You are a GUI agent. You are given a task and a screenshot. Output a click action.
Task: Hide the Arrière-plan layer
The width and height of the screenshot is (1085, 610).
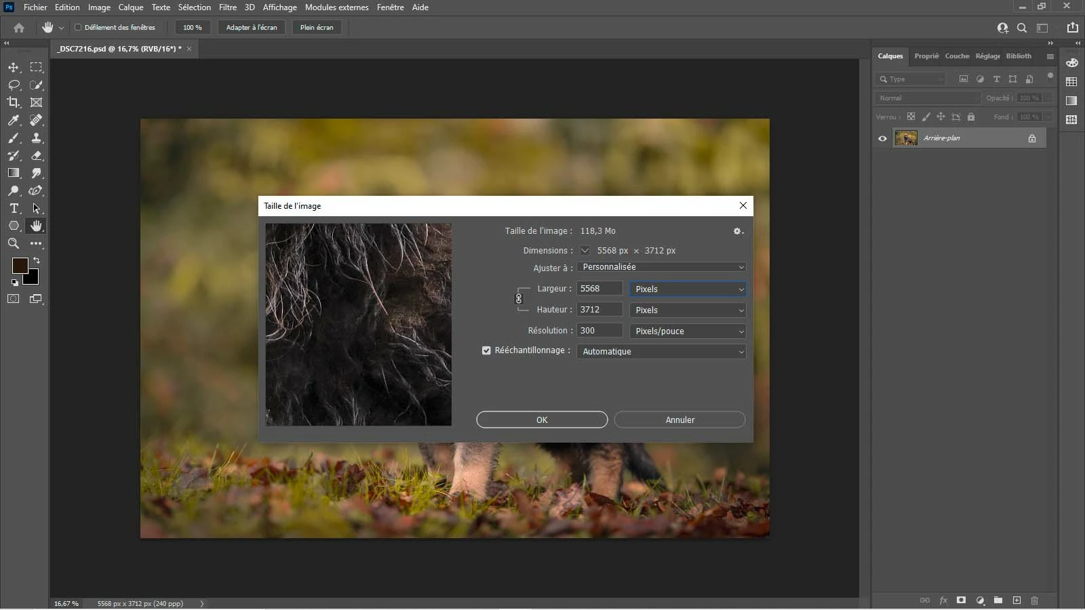click(x=882, y=138)
